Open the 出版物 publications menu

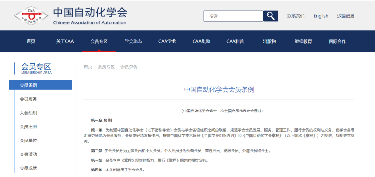(269, 41)
